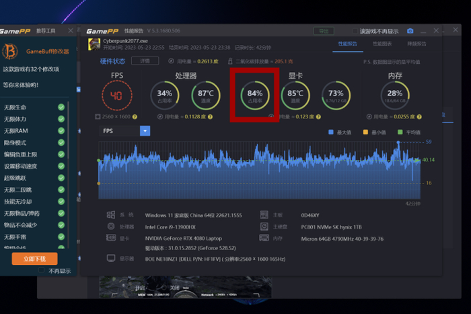Switch to the 性能图表 tab
This screenshot has width=471, height=314.
[x=382, y=44]
